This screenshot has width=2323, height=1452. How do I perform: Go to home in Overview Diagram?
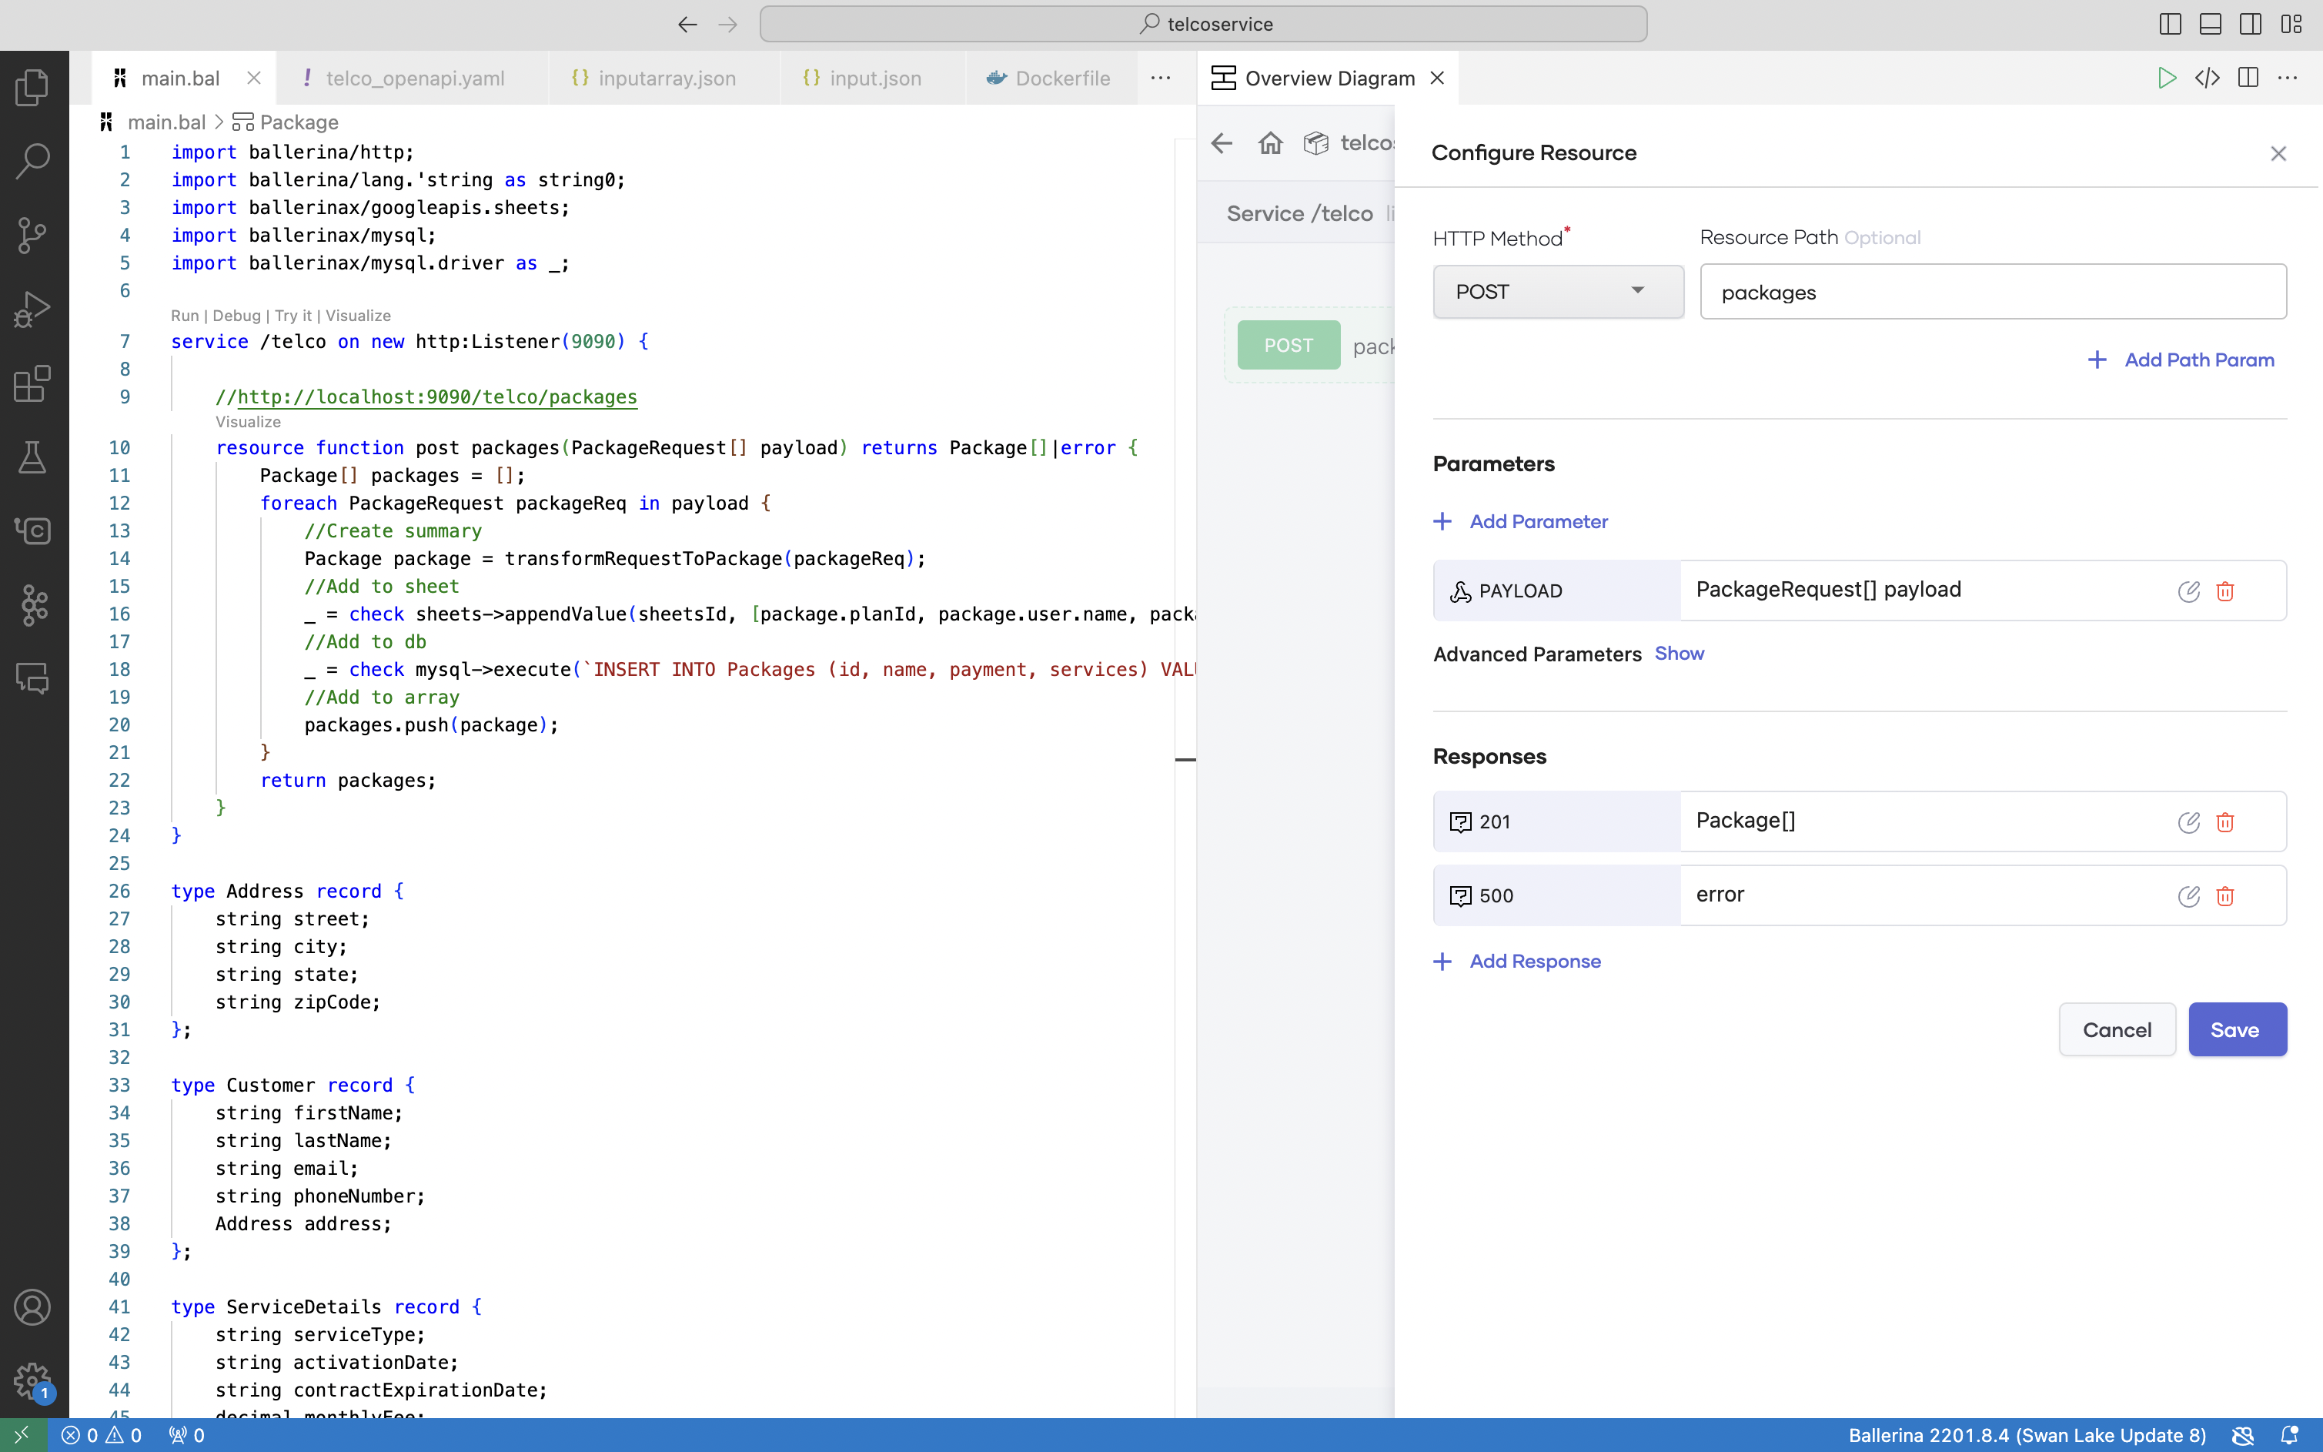point(1270,143)
